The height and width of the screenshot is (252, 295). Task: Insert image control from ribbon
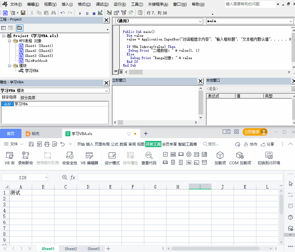pos(197,162)
